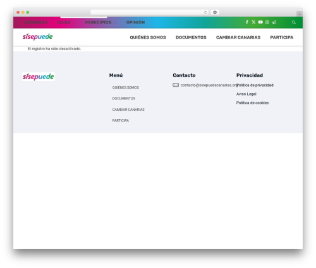Open the YouTube social icon
This screenshot has height=268, width=316.
260,22
